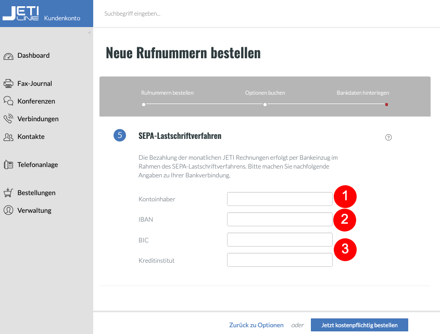The height and width of the screenshot is (334, 440).
Task: Click the SEPA-Lastschriftverfahren heading
Action: (x=180, y=136)
